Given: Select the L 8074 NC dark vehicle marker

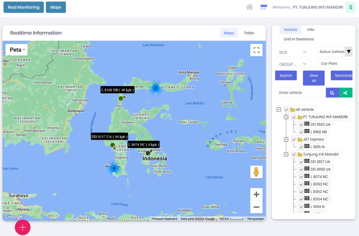Looking at the screenshot, I should coord(148,153).
